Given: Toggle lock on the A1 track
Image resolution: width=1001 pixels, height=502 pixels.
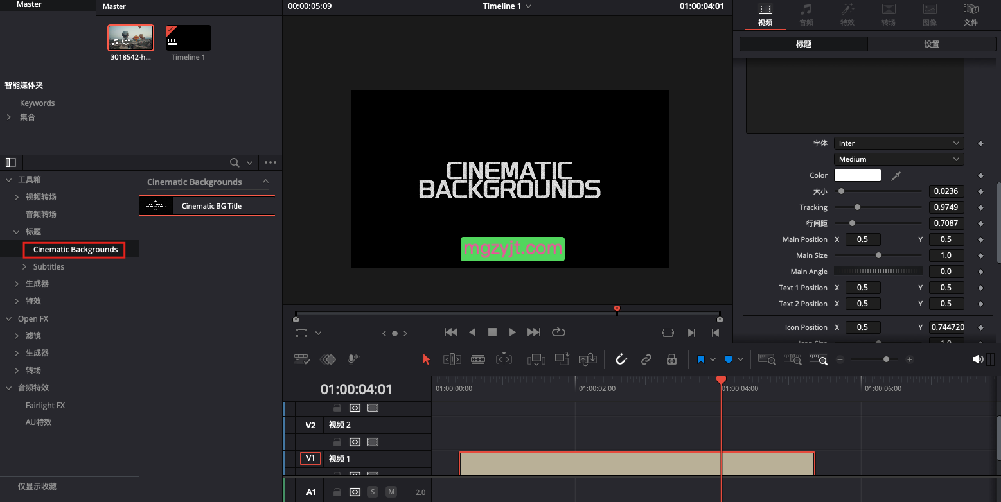Looking at the screenshot, I should tap(337, 492).
